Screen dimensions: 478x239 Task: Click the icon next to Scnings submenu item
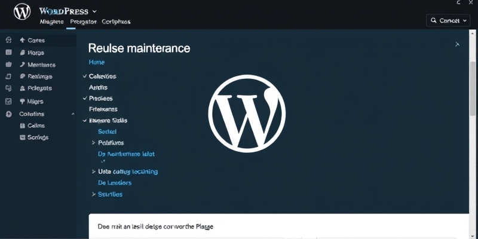[x=22, y=137]
